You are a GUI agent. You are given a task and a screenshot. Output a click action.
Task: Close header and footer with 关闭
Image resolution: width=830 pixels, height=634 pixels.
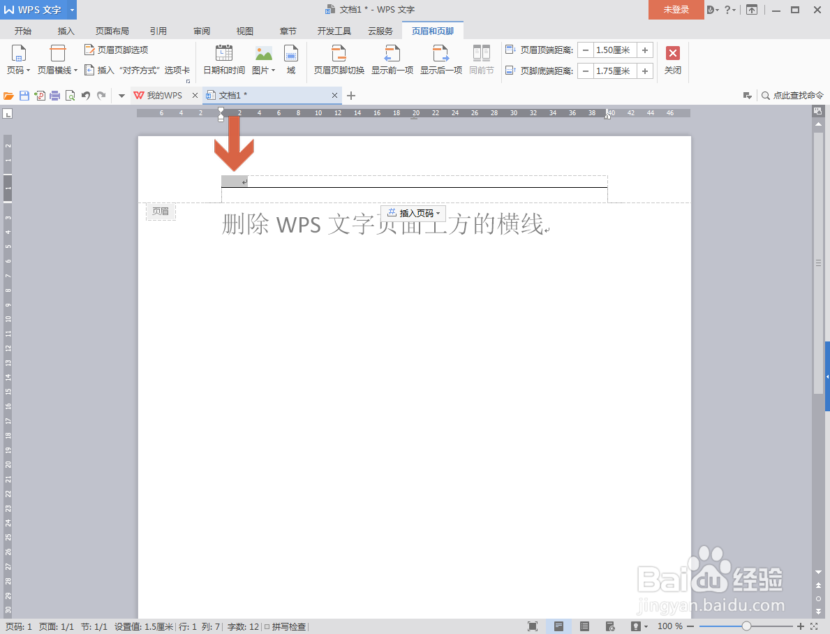(673, 59)
